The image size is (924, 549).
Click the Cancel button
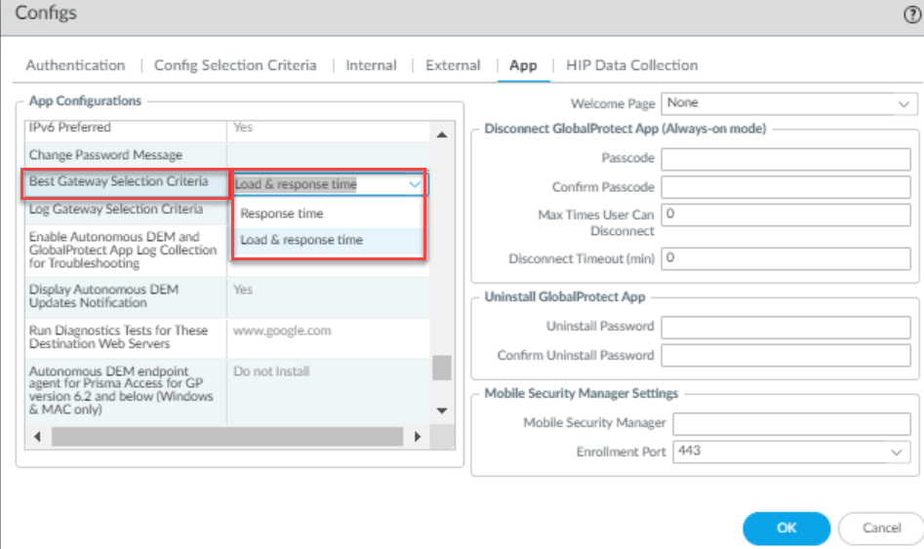(x=881, y=528)
